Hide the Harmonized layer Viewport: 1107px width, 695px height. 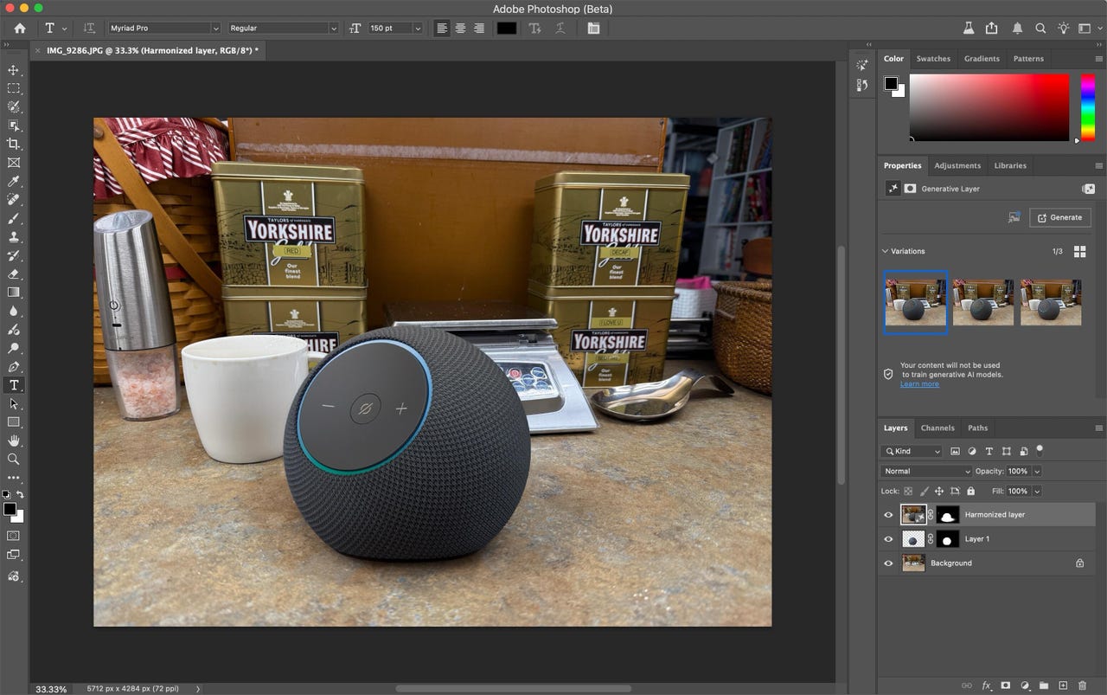(888, 515)
